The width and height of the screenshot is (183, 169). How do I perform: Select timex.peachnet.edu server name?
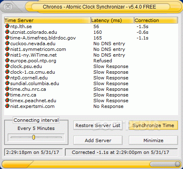tap(33, 101)
